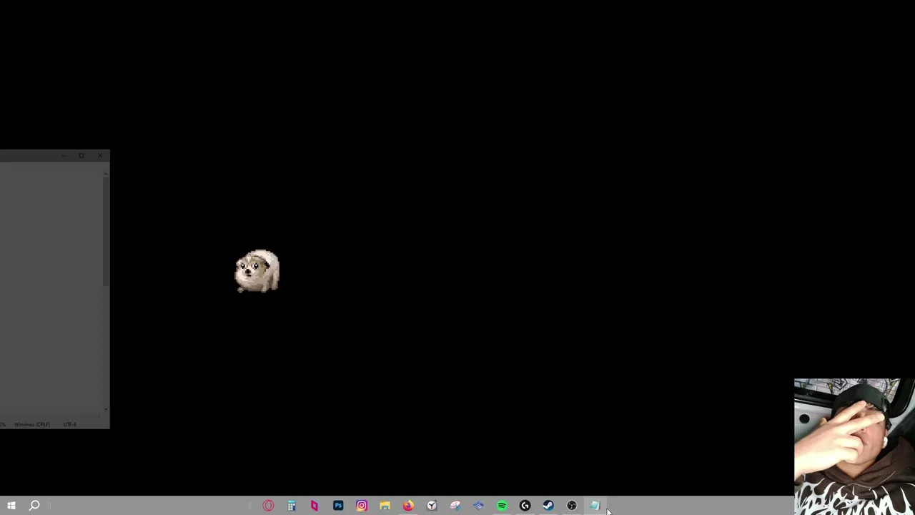Click "Windows (CRLF)" in Notepad status bar

[x=32, y=424]
